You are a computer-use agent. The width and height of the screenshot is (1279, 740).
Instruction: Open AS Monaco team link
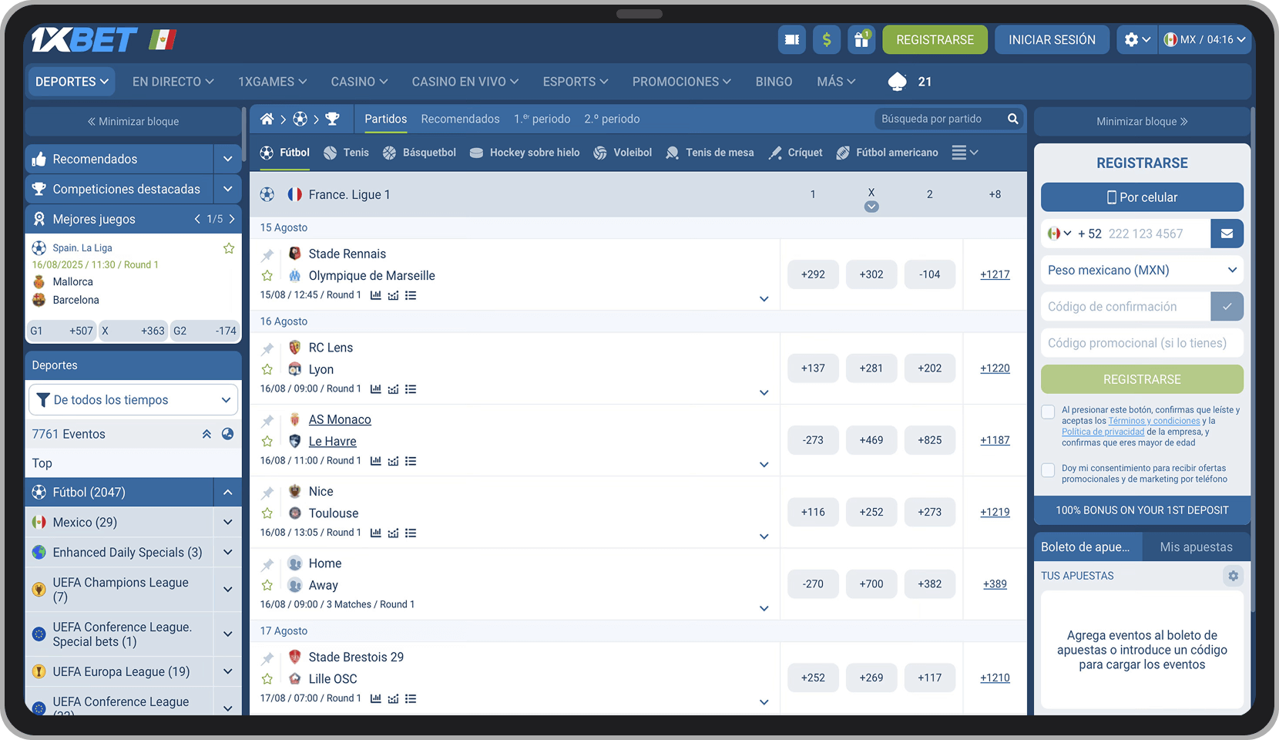[340, 419]
